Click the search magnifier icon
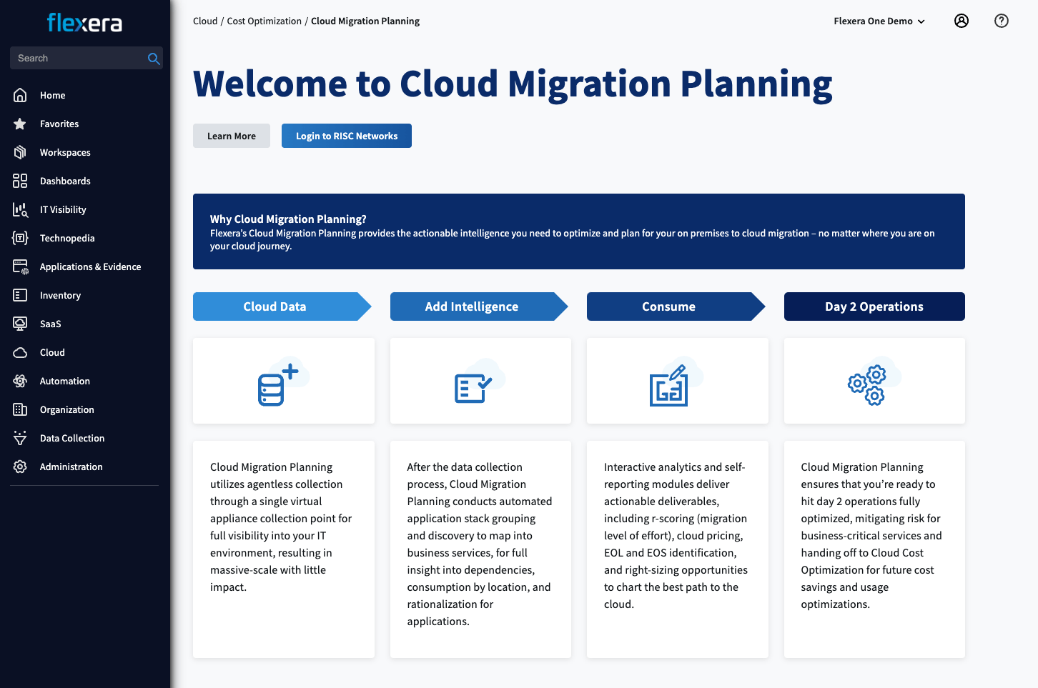Screen dimensions: 1038x688 pyautogui.click(x=153, y=59)
